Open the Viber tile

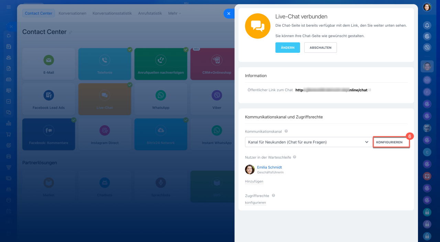pos(212,99)
